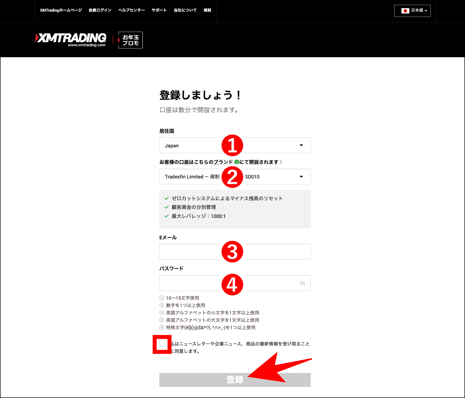Select 当社について in the top navigation
This screenshot has height=398, width=465.
(x=185, y=10)
